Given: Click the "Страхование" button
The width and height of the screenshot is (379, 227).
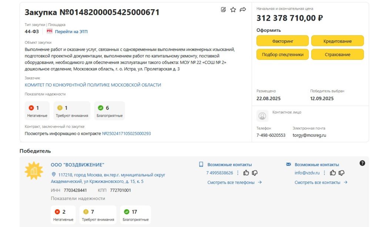Looking at the screenshot, I should (337, 54).
